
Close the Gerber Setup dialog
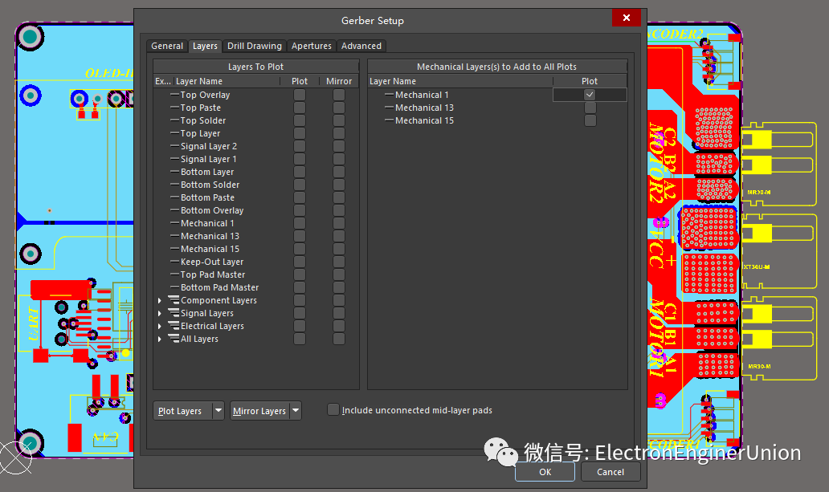coord(626,18)
